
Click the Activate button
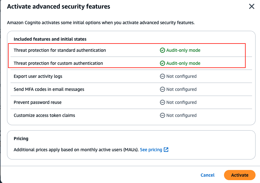(x=239, y=175)
